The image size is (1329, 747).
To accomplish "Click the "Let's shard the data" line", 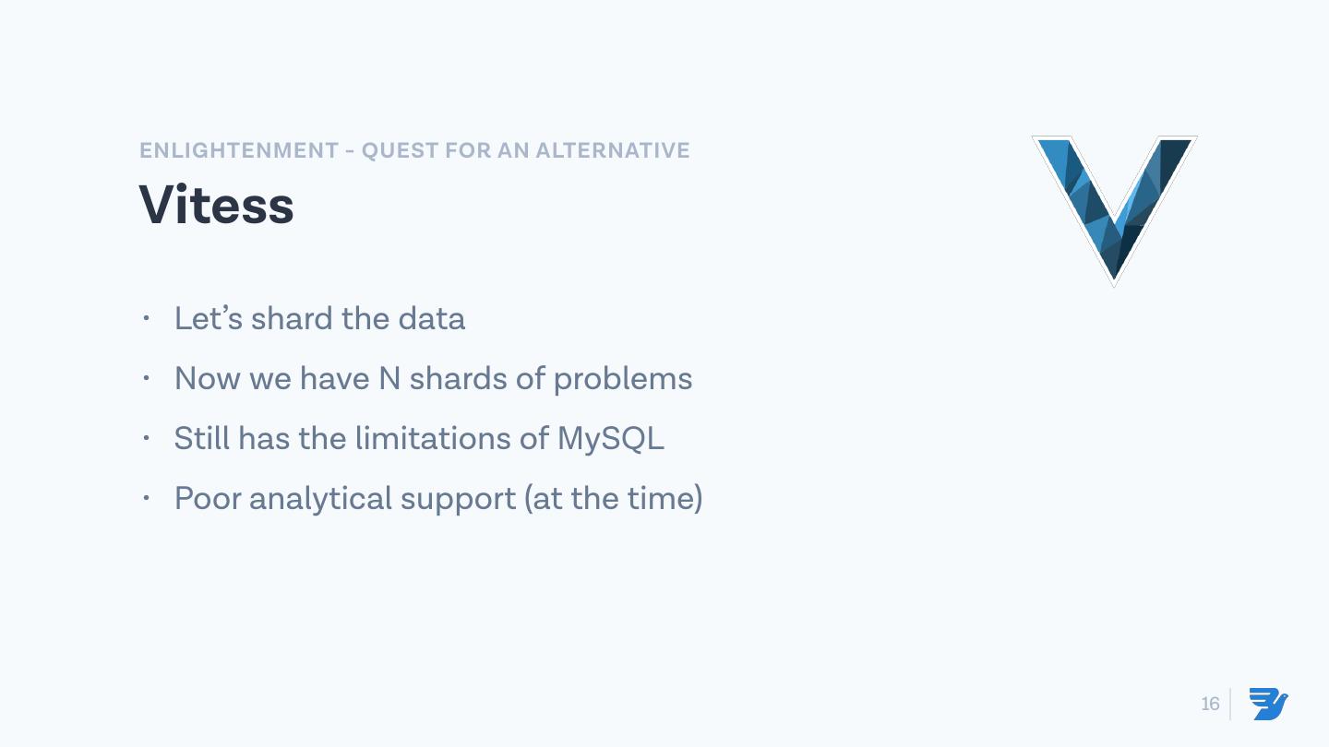I will [x=319, y=318].
